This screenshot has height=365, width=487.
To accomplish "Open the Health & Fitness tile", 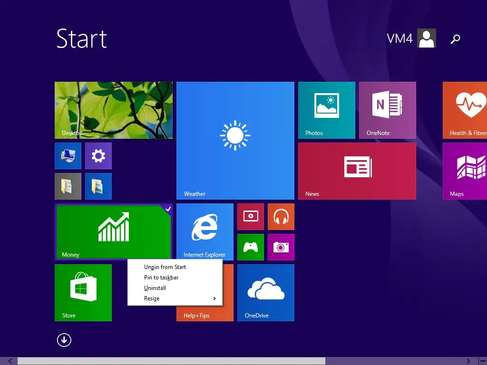I will [465, 110].
